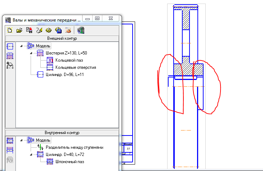This screenshot has height=171, width=263.
Task: Select Модель label in outer contour tree
Action: click(43, 46)
